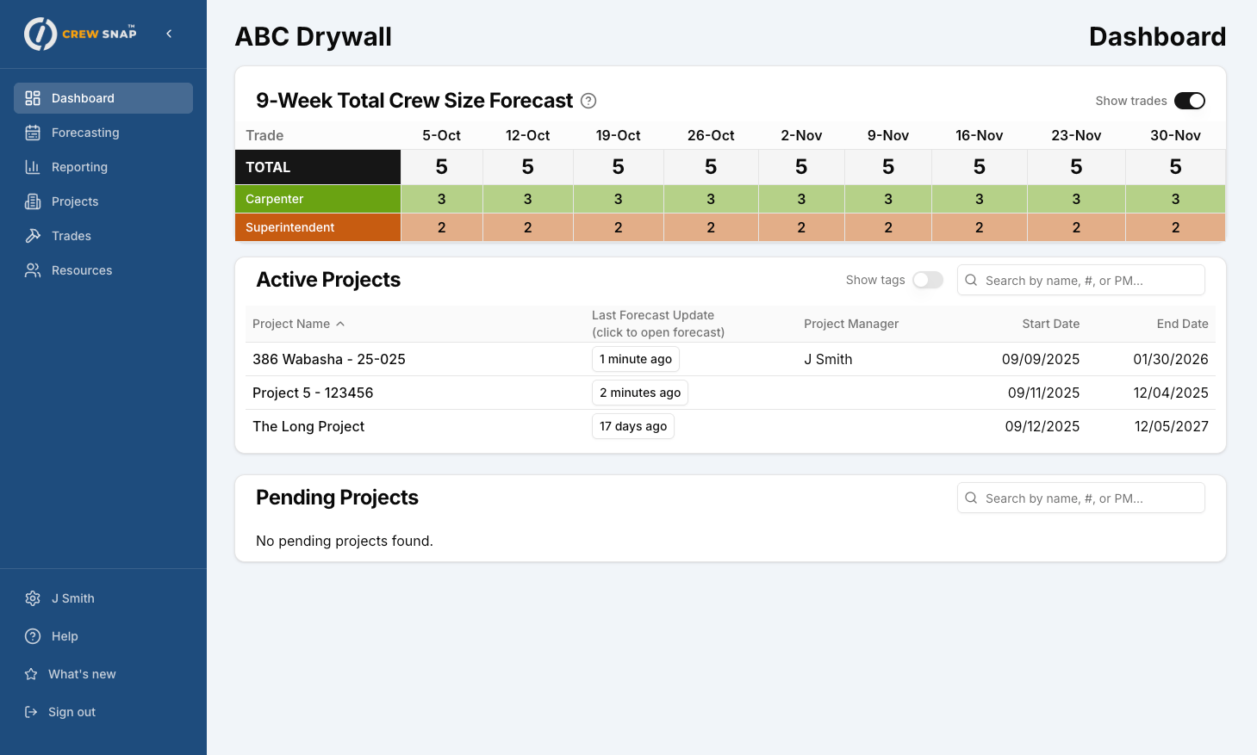
Task: Click the Projects building icon
Action: pyautogui.click(x=33, y=201)
